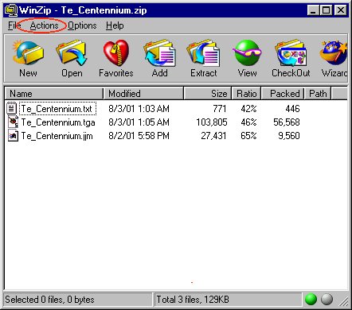Click the Extract toolbar icon
Image resolution: width=352 pixels, height=310 pixels.
click(203, 53)
